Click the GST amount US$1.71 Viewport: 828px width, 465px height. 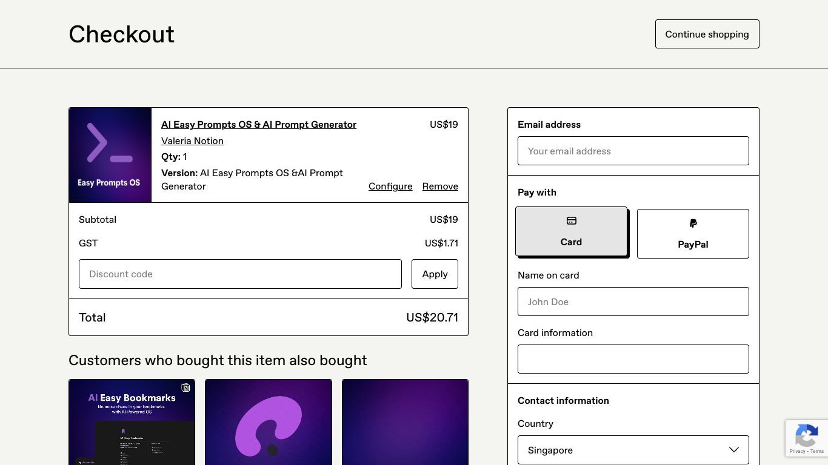click(441, 243)
